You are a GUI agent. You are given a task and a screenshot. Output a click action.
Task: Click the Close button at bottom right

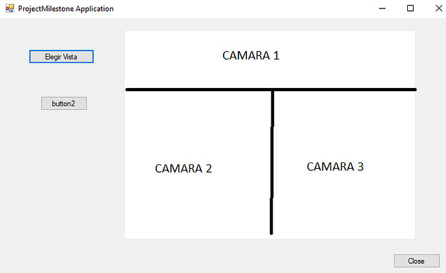click(x=416, y=261)
